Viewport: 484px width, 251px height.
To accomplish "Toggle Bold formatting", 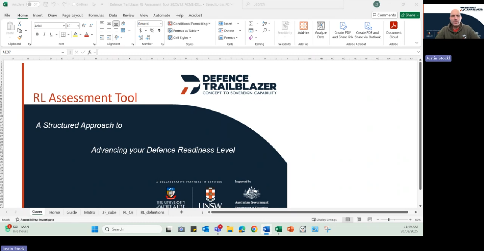I will tap(37, 34).
